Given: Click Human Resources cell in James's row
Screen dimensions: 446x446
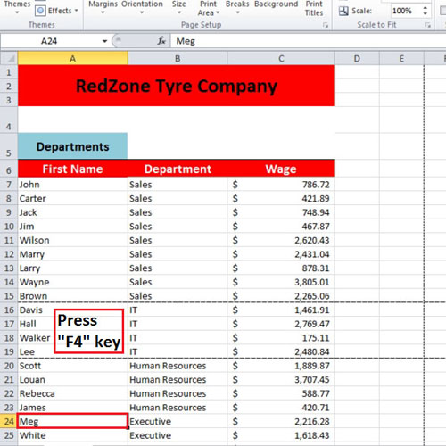Looking at the screenshot, I should pos(178,408).
